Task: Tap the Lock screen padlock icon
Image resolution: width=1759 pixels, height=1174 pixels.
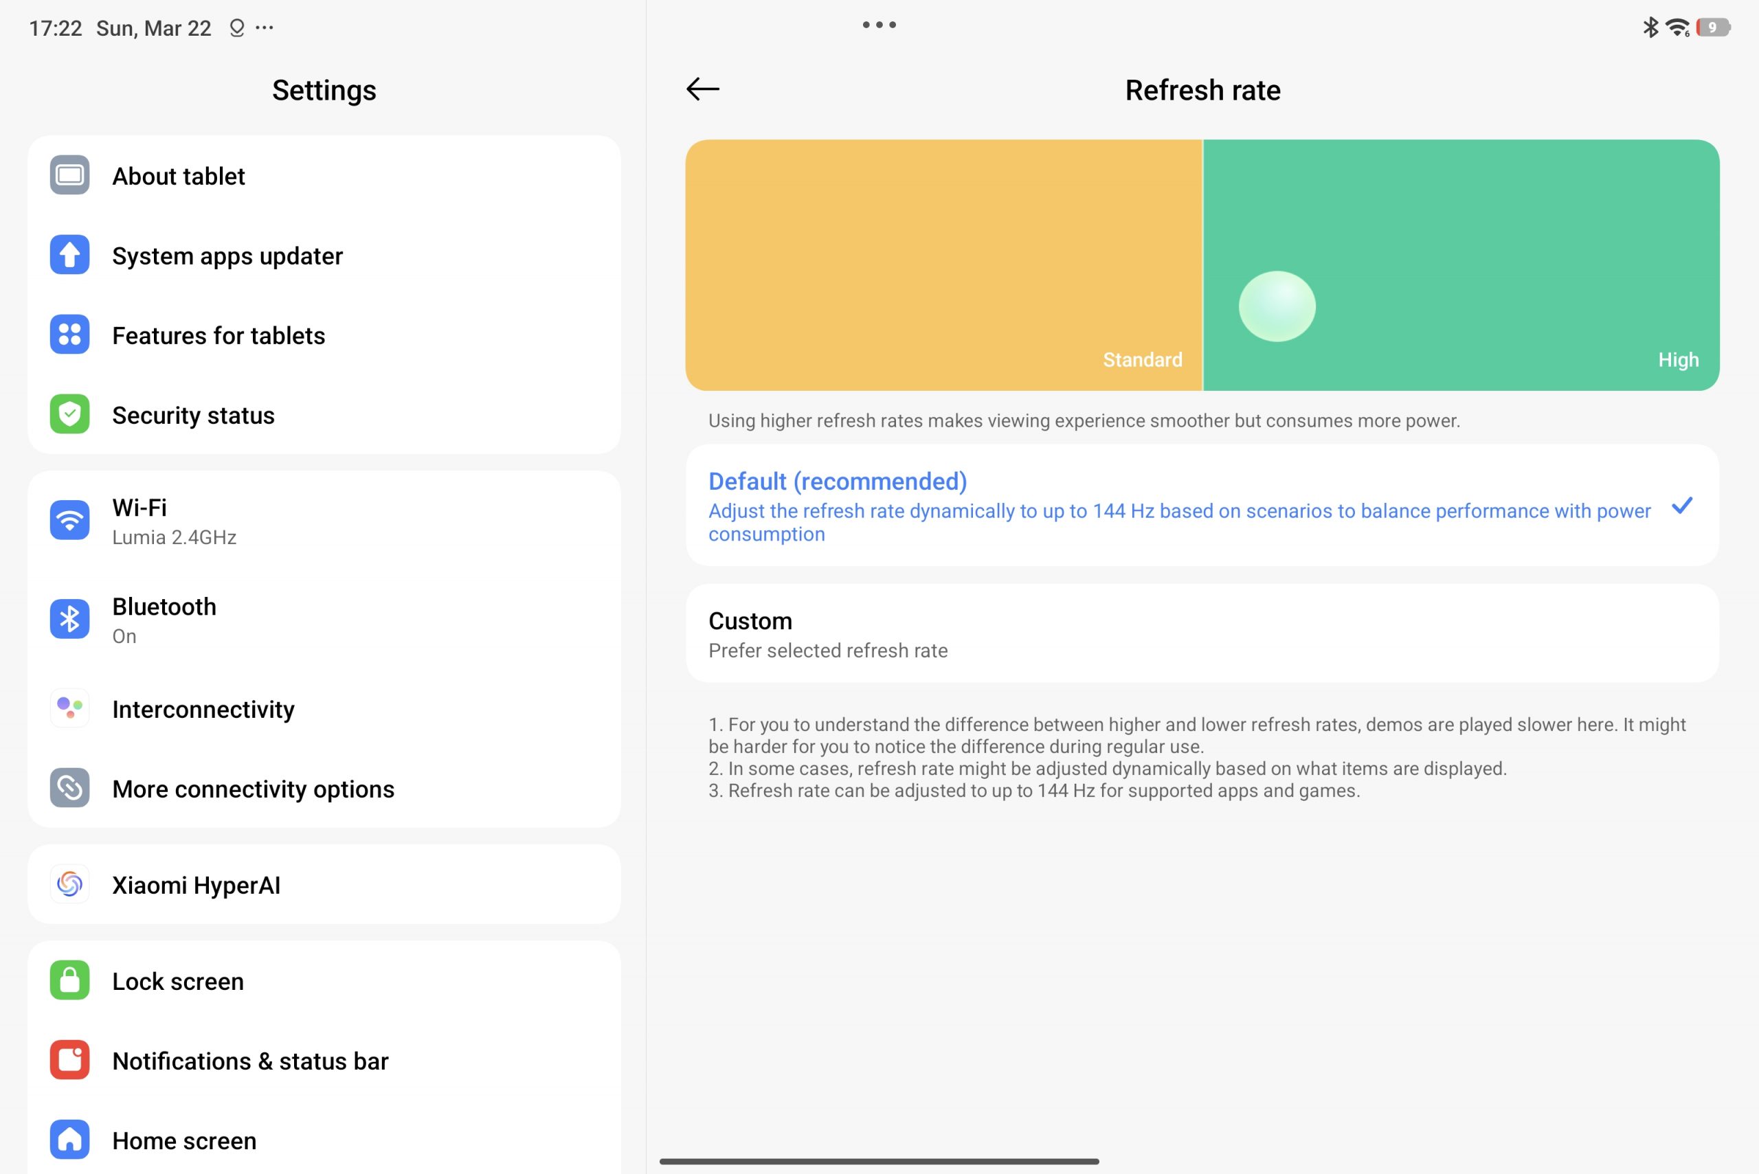Action: (x=69, y=980)
